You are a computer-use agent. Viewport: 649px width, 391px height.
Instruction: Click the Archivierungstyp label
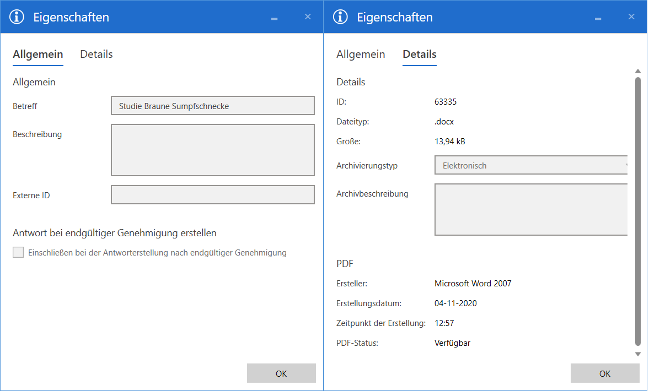[x=367, y=166]
